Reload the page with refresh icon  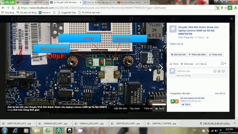coord(13,8)
